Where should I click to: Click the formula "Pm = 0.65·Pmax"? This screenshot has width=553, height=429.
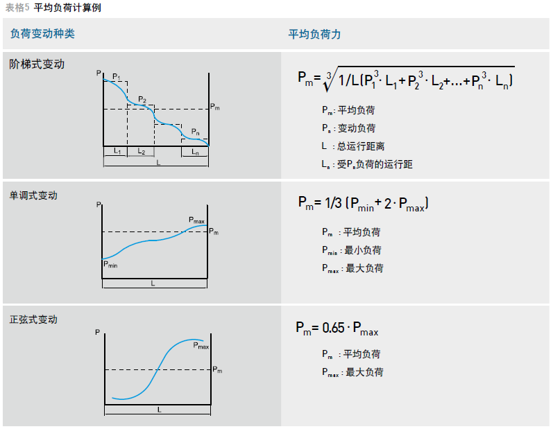point(337,328)
